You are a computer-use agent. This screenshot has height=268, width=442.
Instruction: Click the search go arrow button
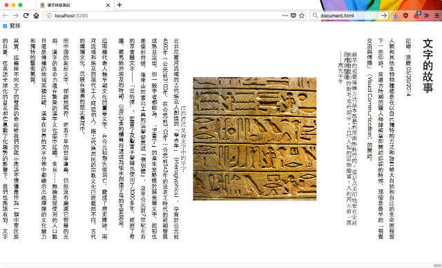coord(384,15)
